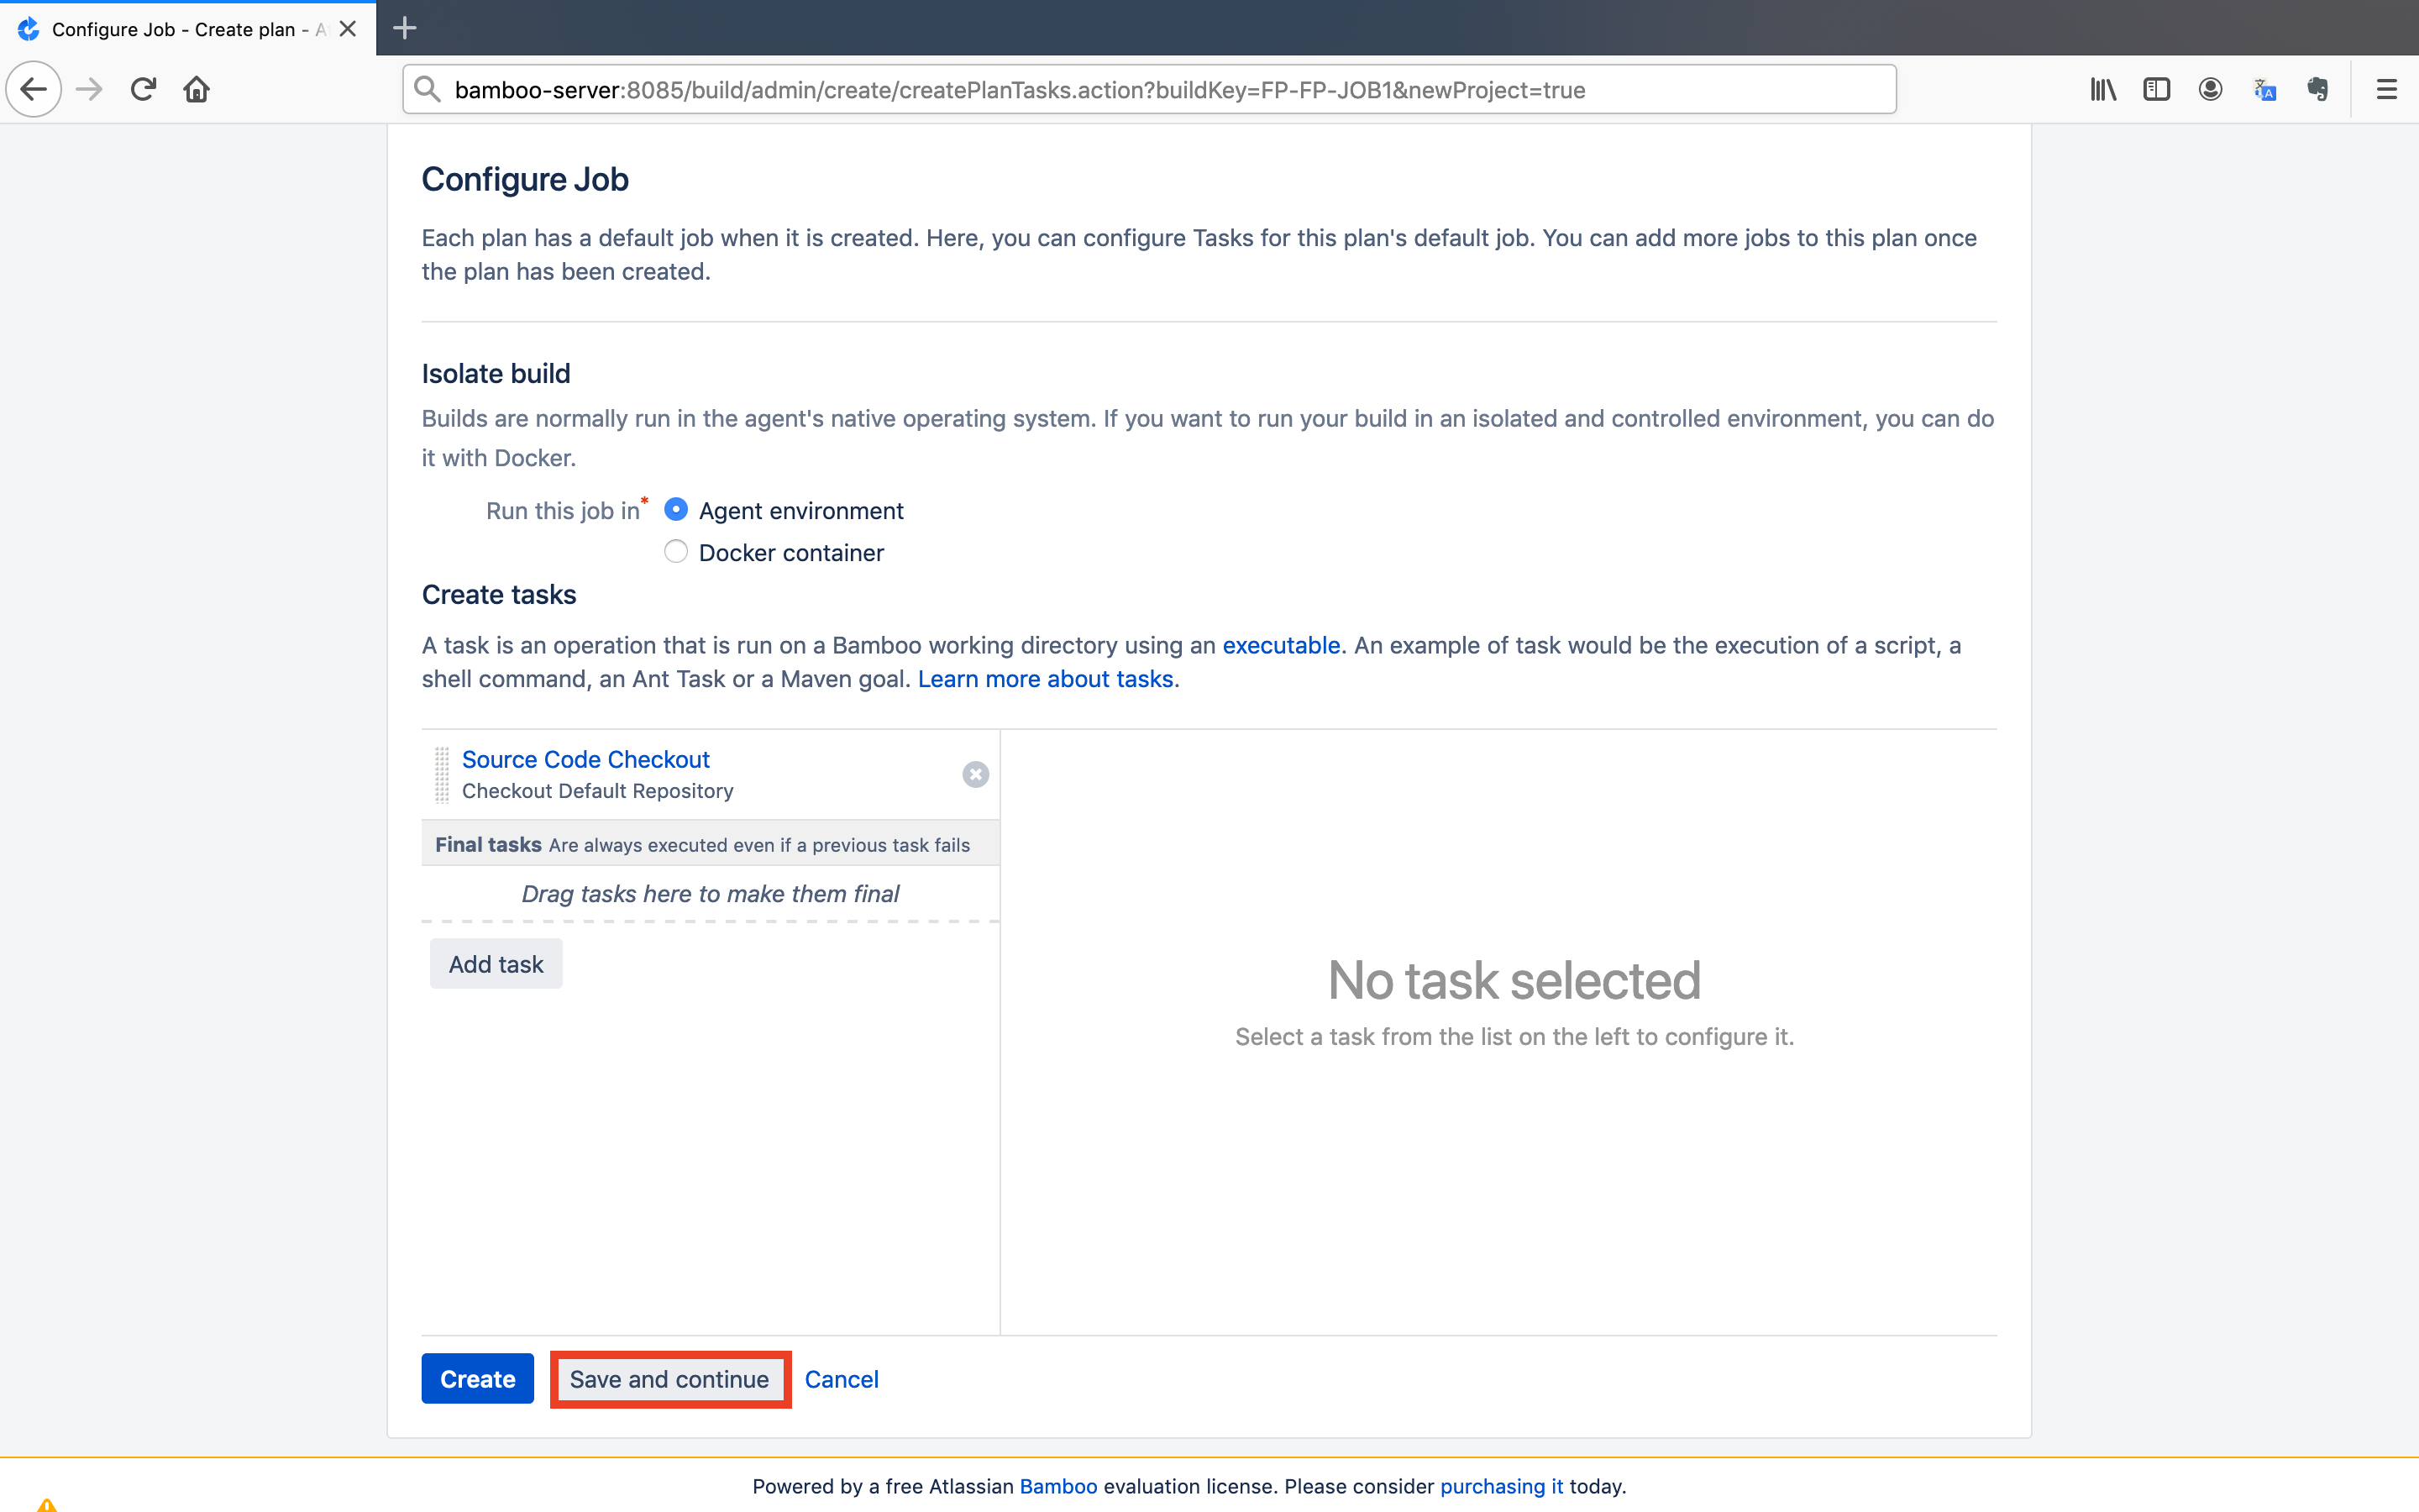Click the Create button

pyautogui.click(x=478, y=1378)
